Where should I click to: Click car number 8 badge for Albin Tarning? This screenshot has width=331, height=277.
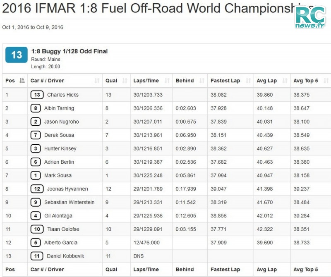pyautogui.click(x=35, y=108)
